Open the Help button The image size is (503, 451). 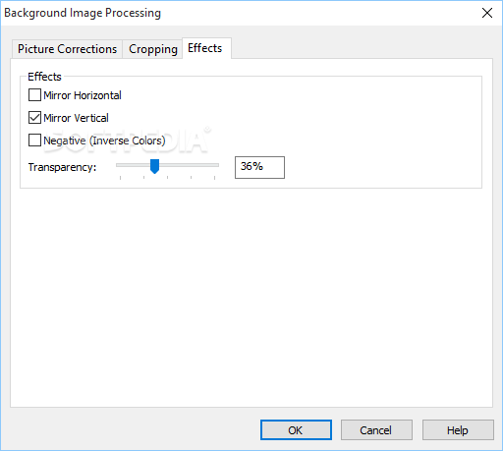(458, 430)
